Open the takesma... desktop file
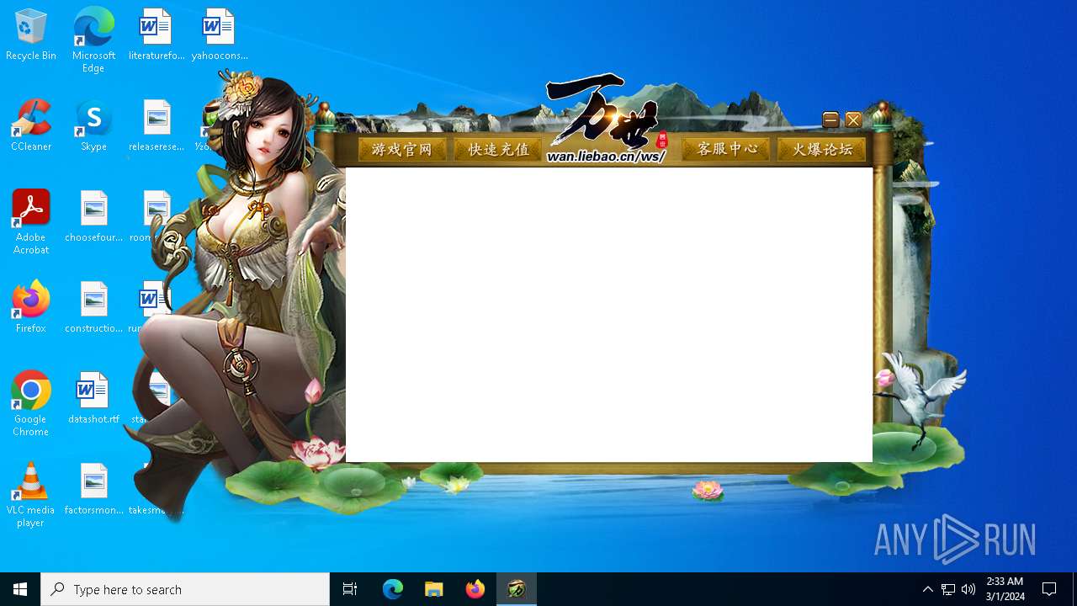The height and width of the screenshot is (606, 1077). click(157, 510)
